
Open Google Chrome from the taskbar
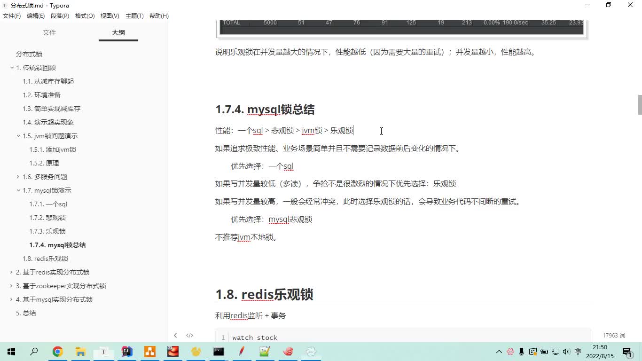coord(57,352)
